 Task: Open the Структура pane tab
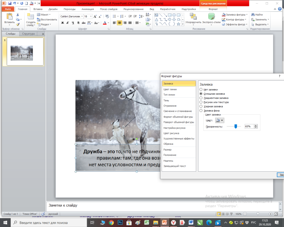click(28, 34)
